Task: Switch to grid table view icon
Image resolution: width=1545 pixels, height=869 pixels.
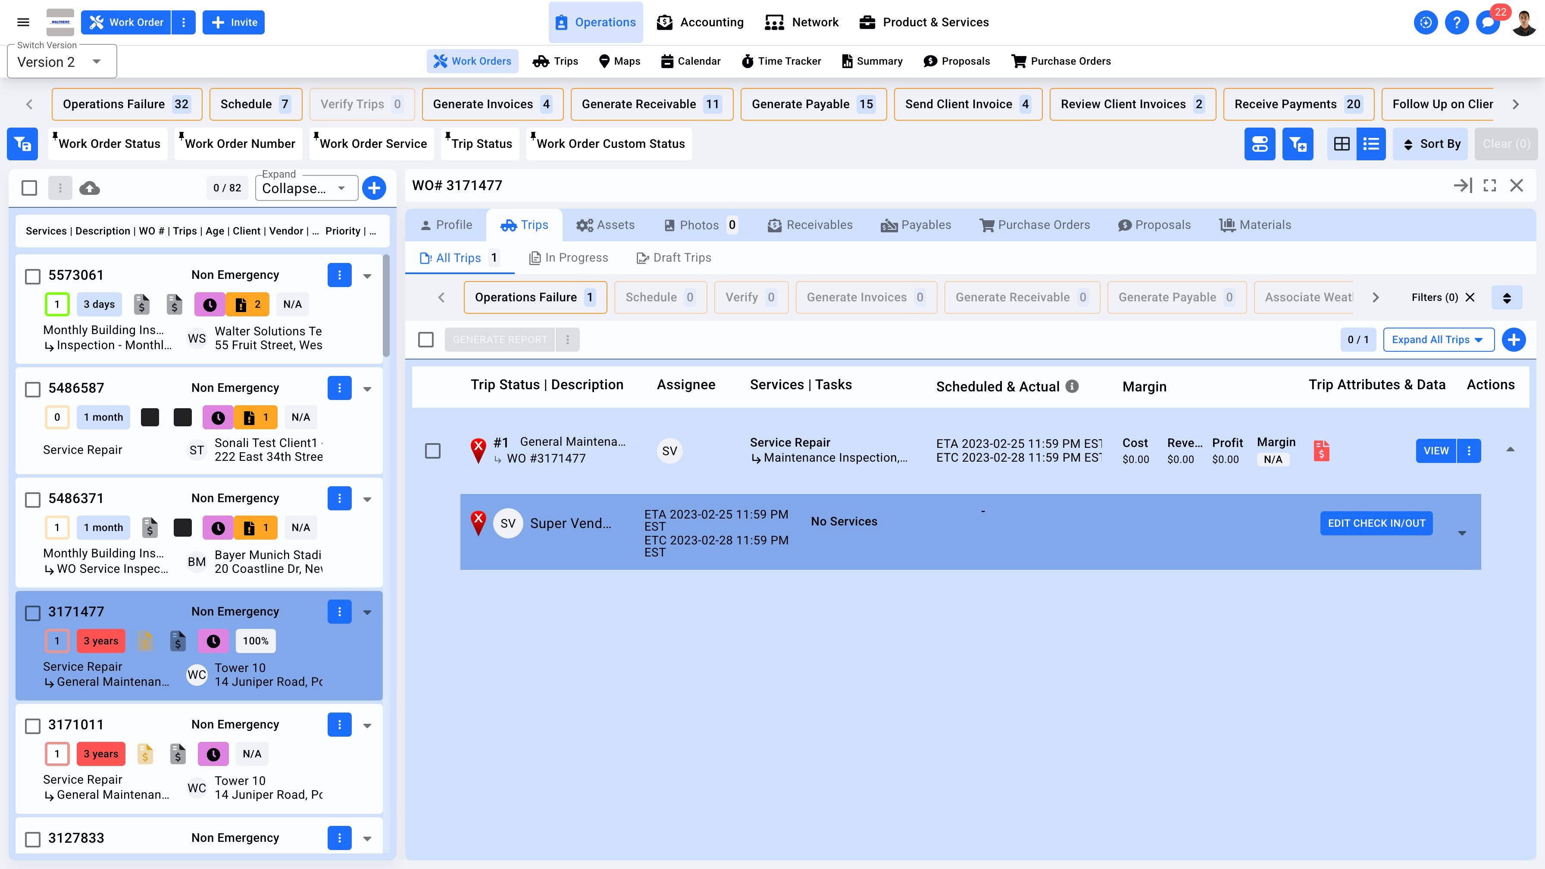Action: [1342, 144]
